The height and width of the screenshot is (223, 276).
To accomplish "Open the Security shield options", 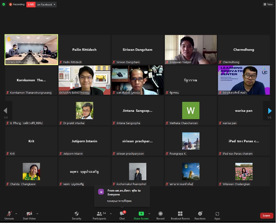I will pos(77,215).
